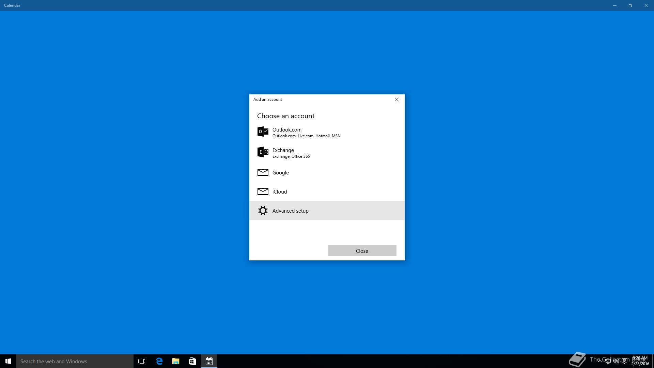Click the volume icon in system tray
The height and width of the screenshot is (368, 654).
point(616,361)
